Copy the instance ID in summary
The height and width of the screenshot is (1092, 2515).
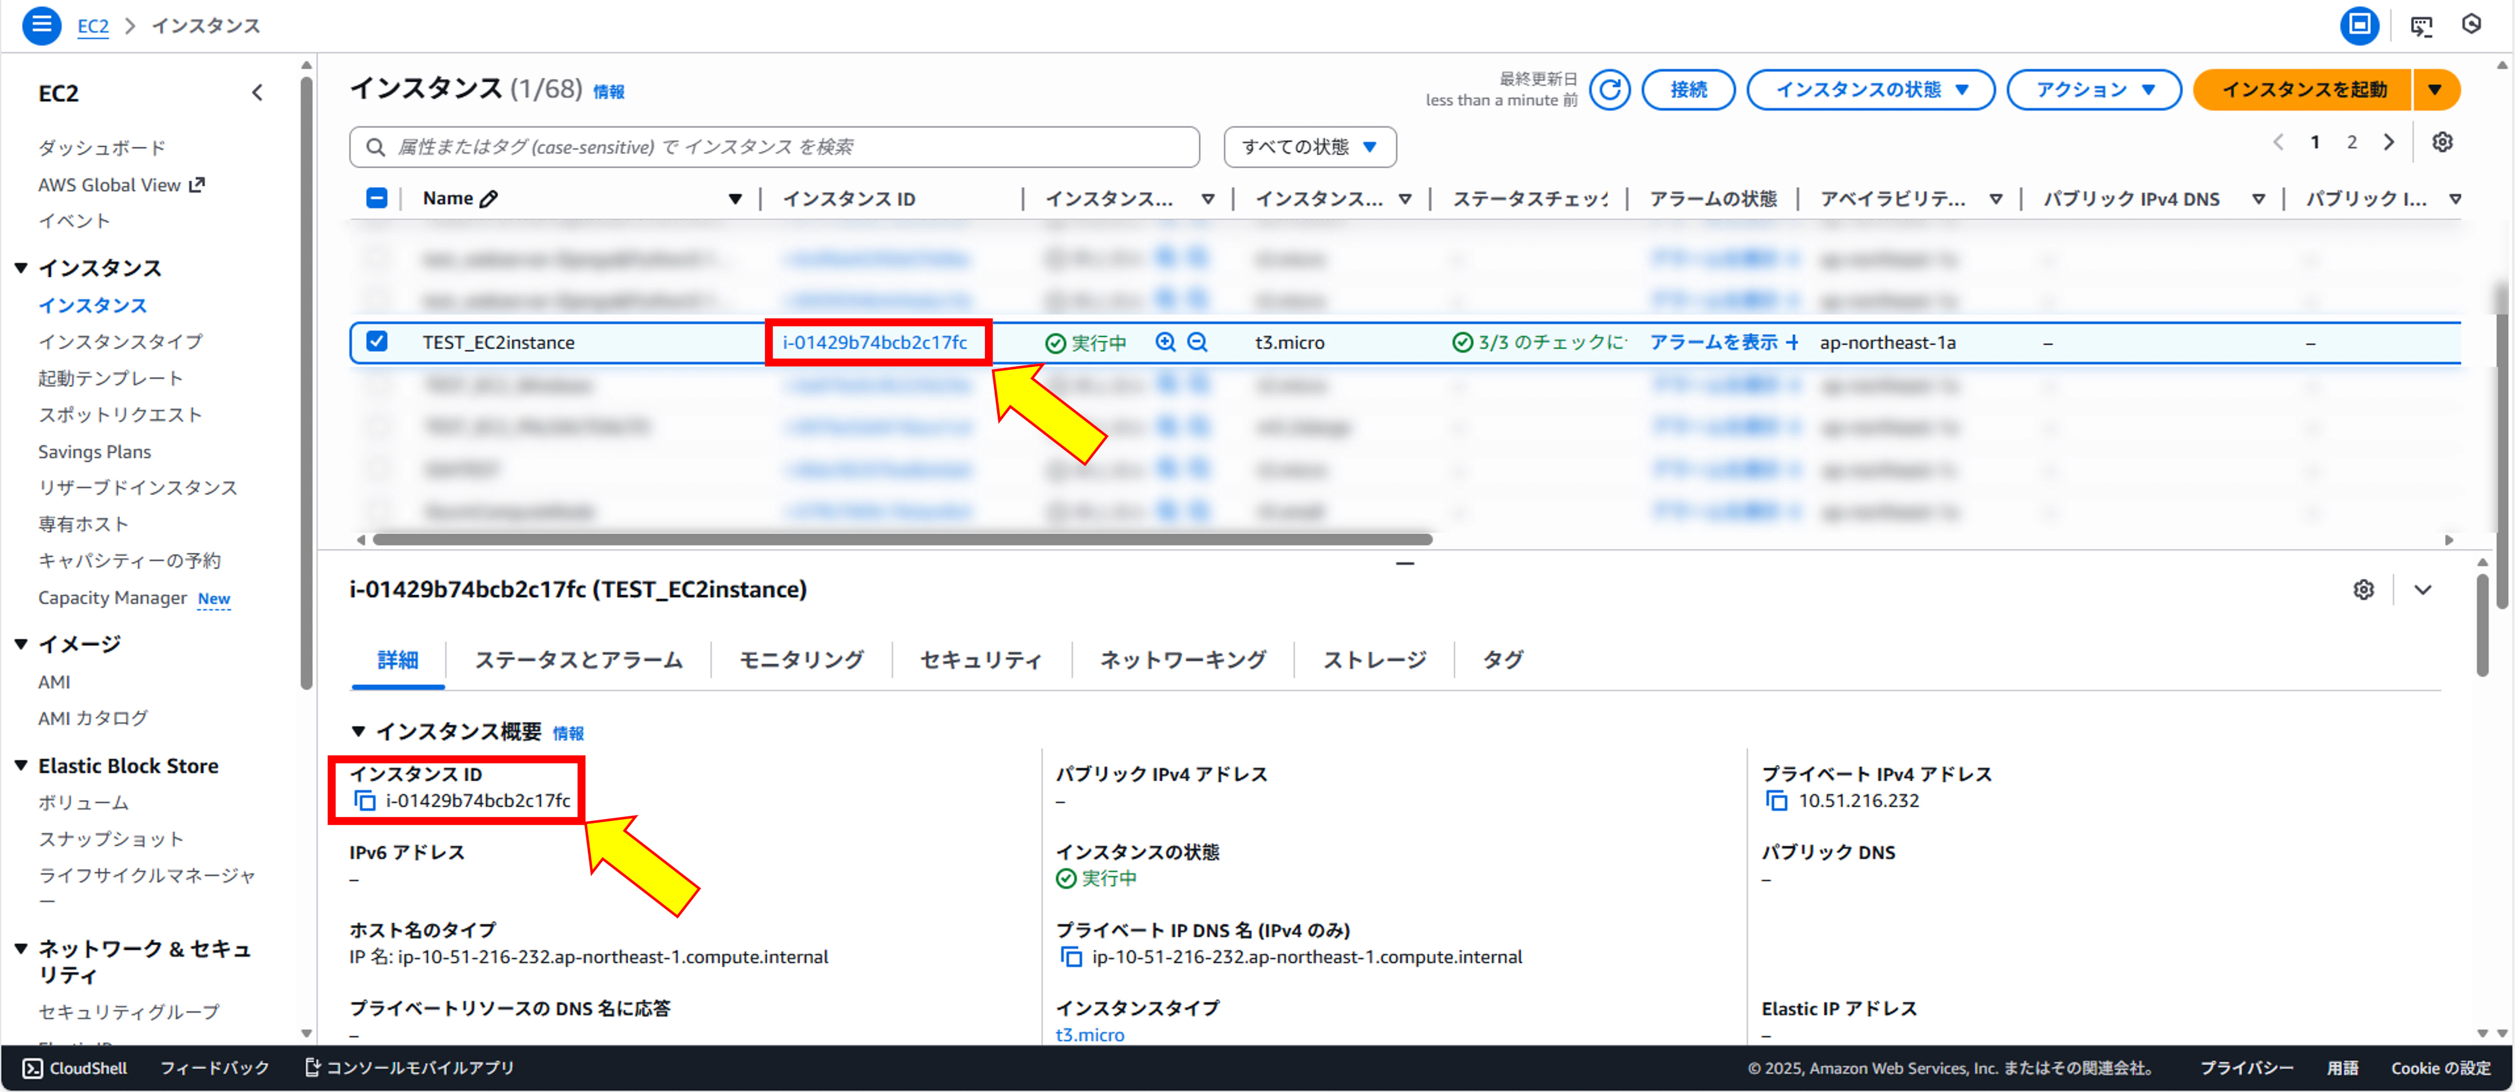[365, 801]
